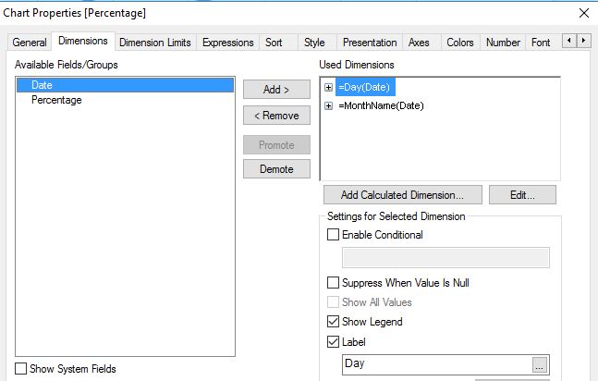Screen dimensions: 598x381
Task: Close the Chart Properties dialog
Action: (583, 13)
